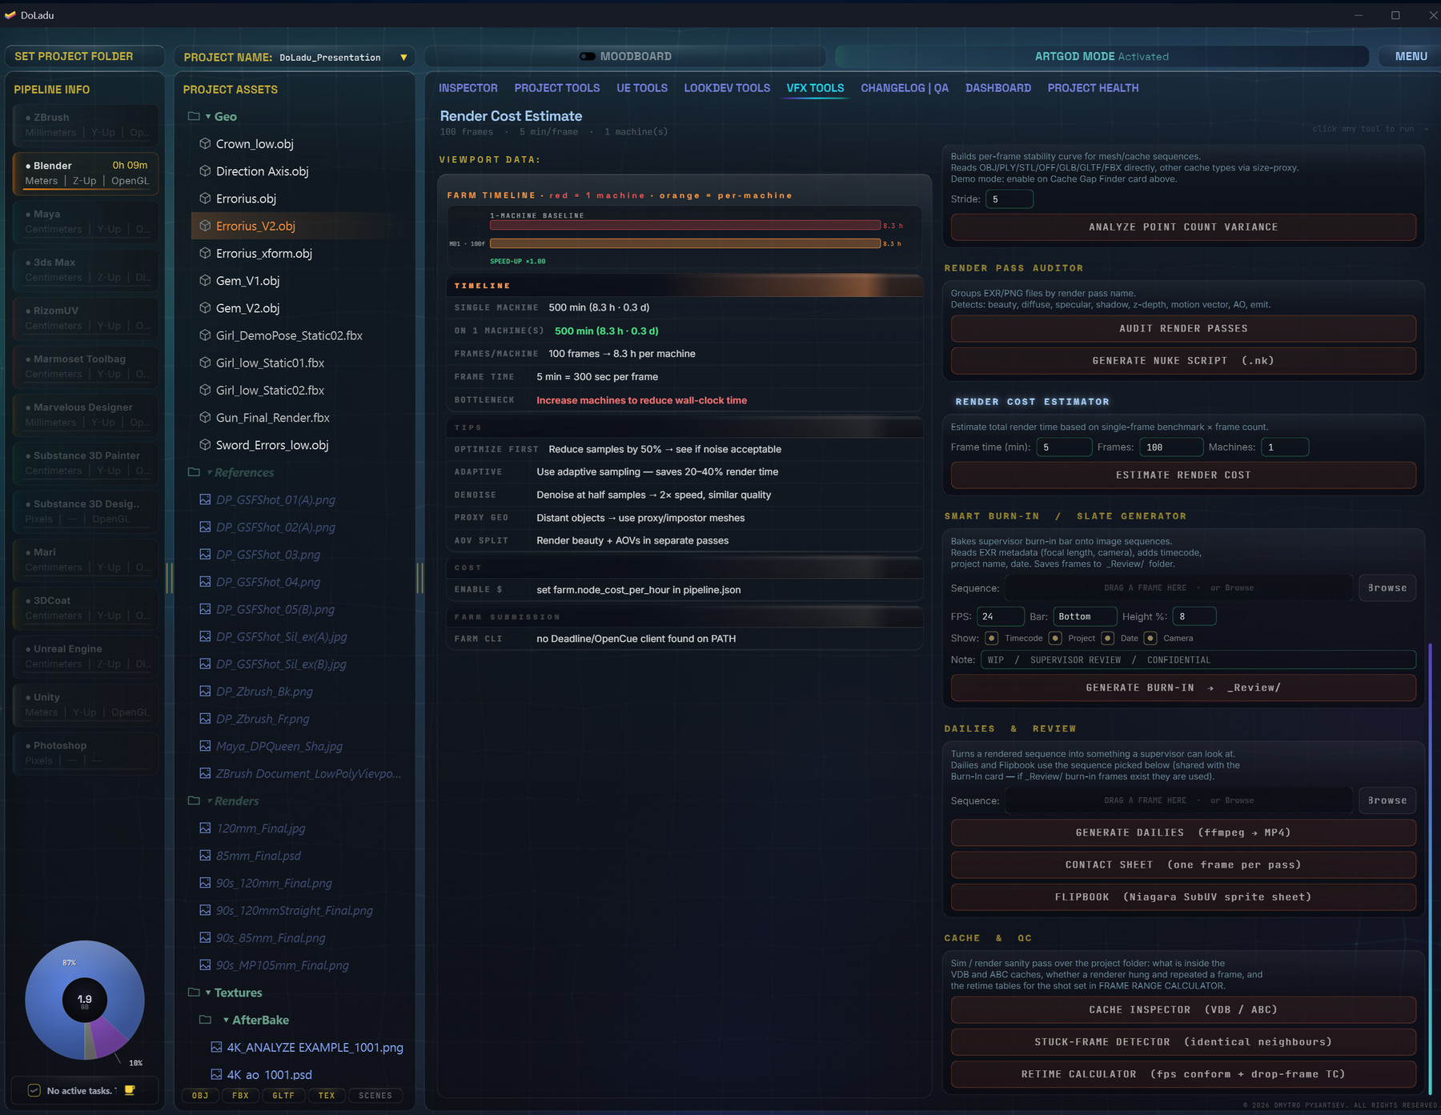Collapse the Textures folder triangle
Image resolution: width=1441 pixels, height=1115 pixels.
(208, 993)
